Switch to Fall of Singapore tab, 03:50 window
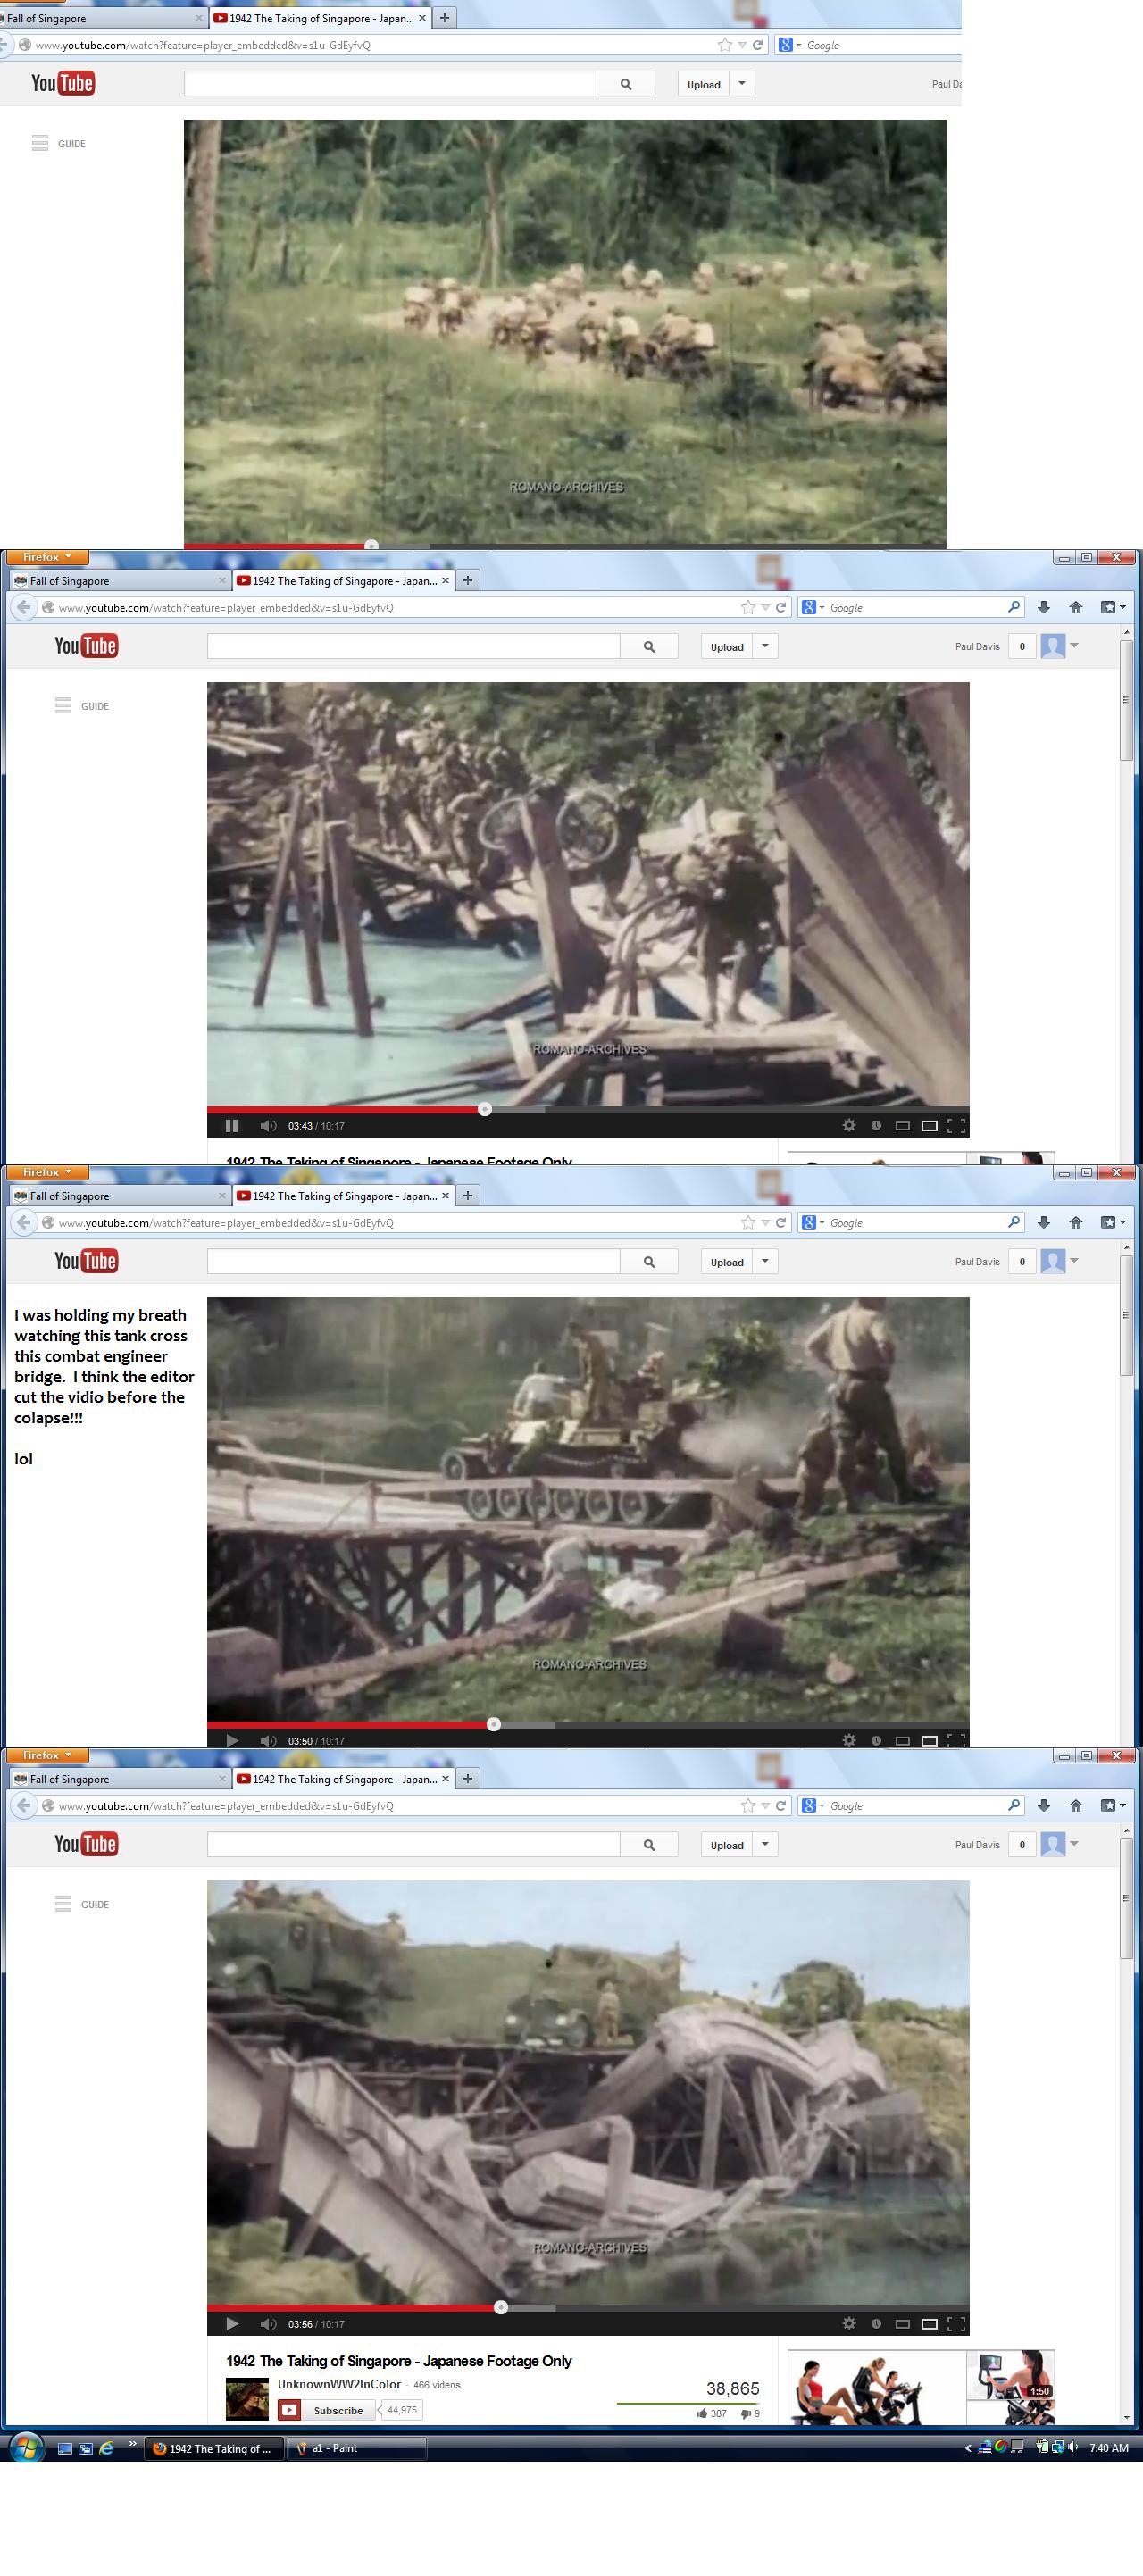Screen dimensions: 1143x2576 [x=118, y=1195]
